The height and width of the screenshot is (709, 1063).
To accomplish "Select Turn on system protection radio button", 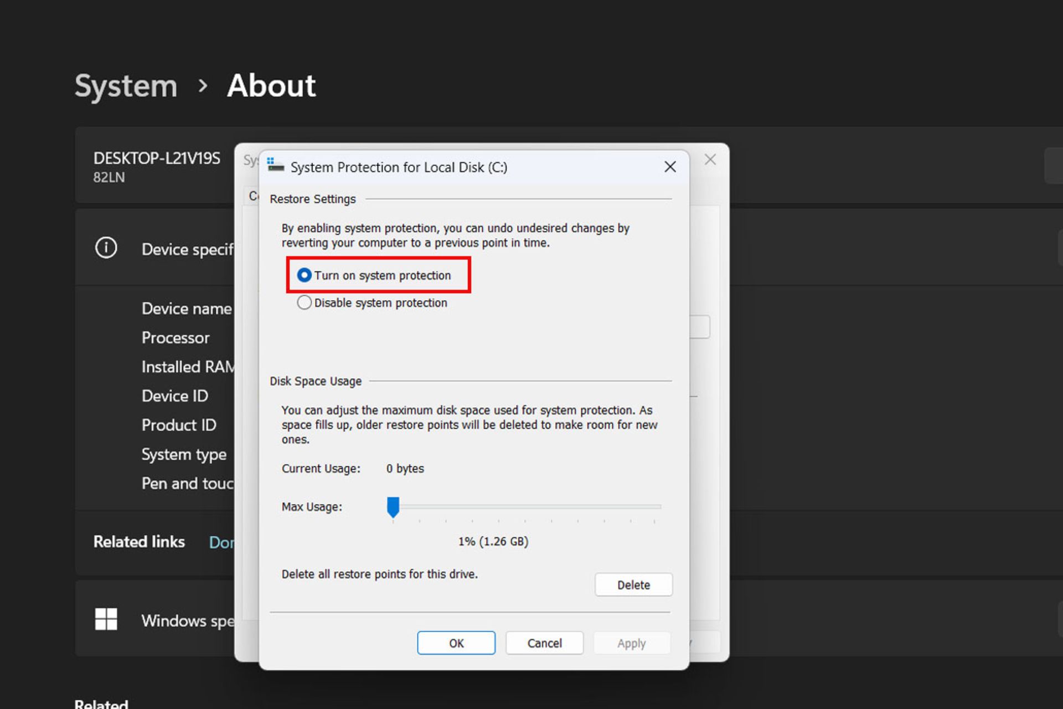I will point(304,275).
